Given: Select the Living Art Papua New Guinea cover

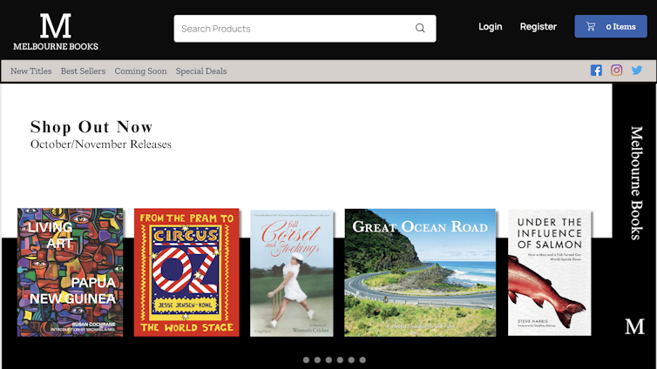Looking at the screenshot, I should (x=70, y=272).
